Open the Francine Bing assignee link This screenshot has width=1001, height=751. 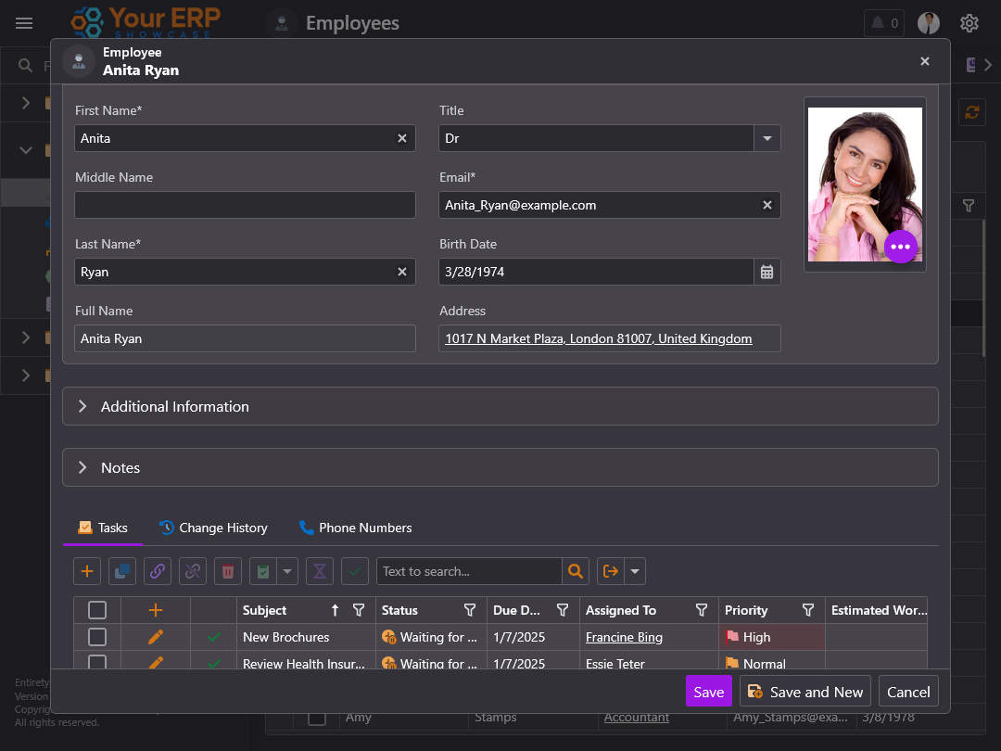[624, 637]
